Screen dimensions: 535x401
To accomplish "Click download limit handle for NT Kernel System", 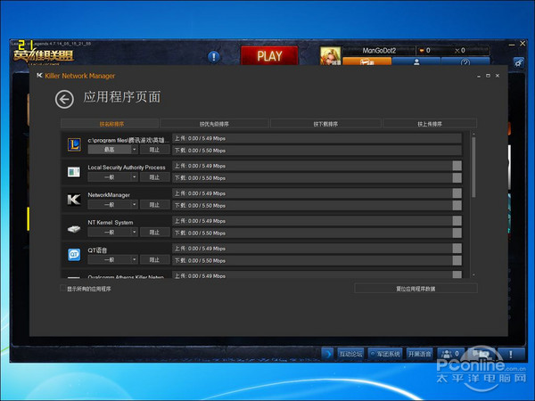I will [x=457, y=233].
